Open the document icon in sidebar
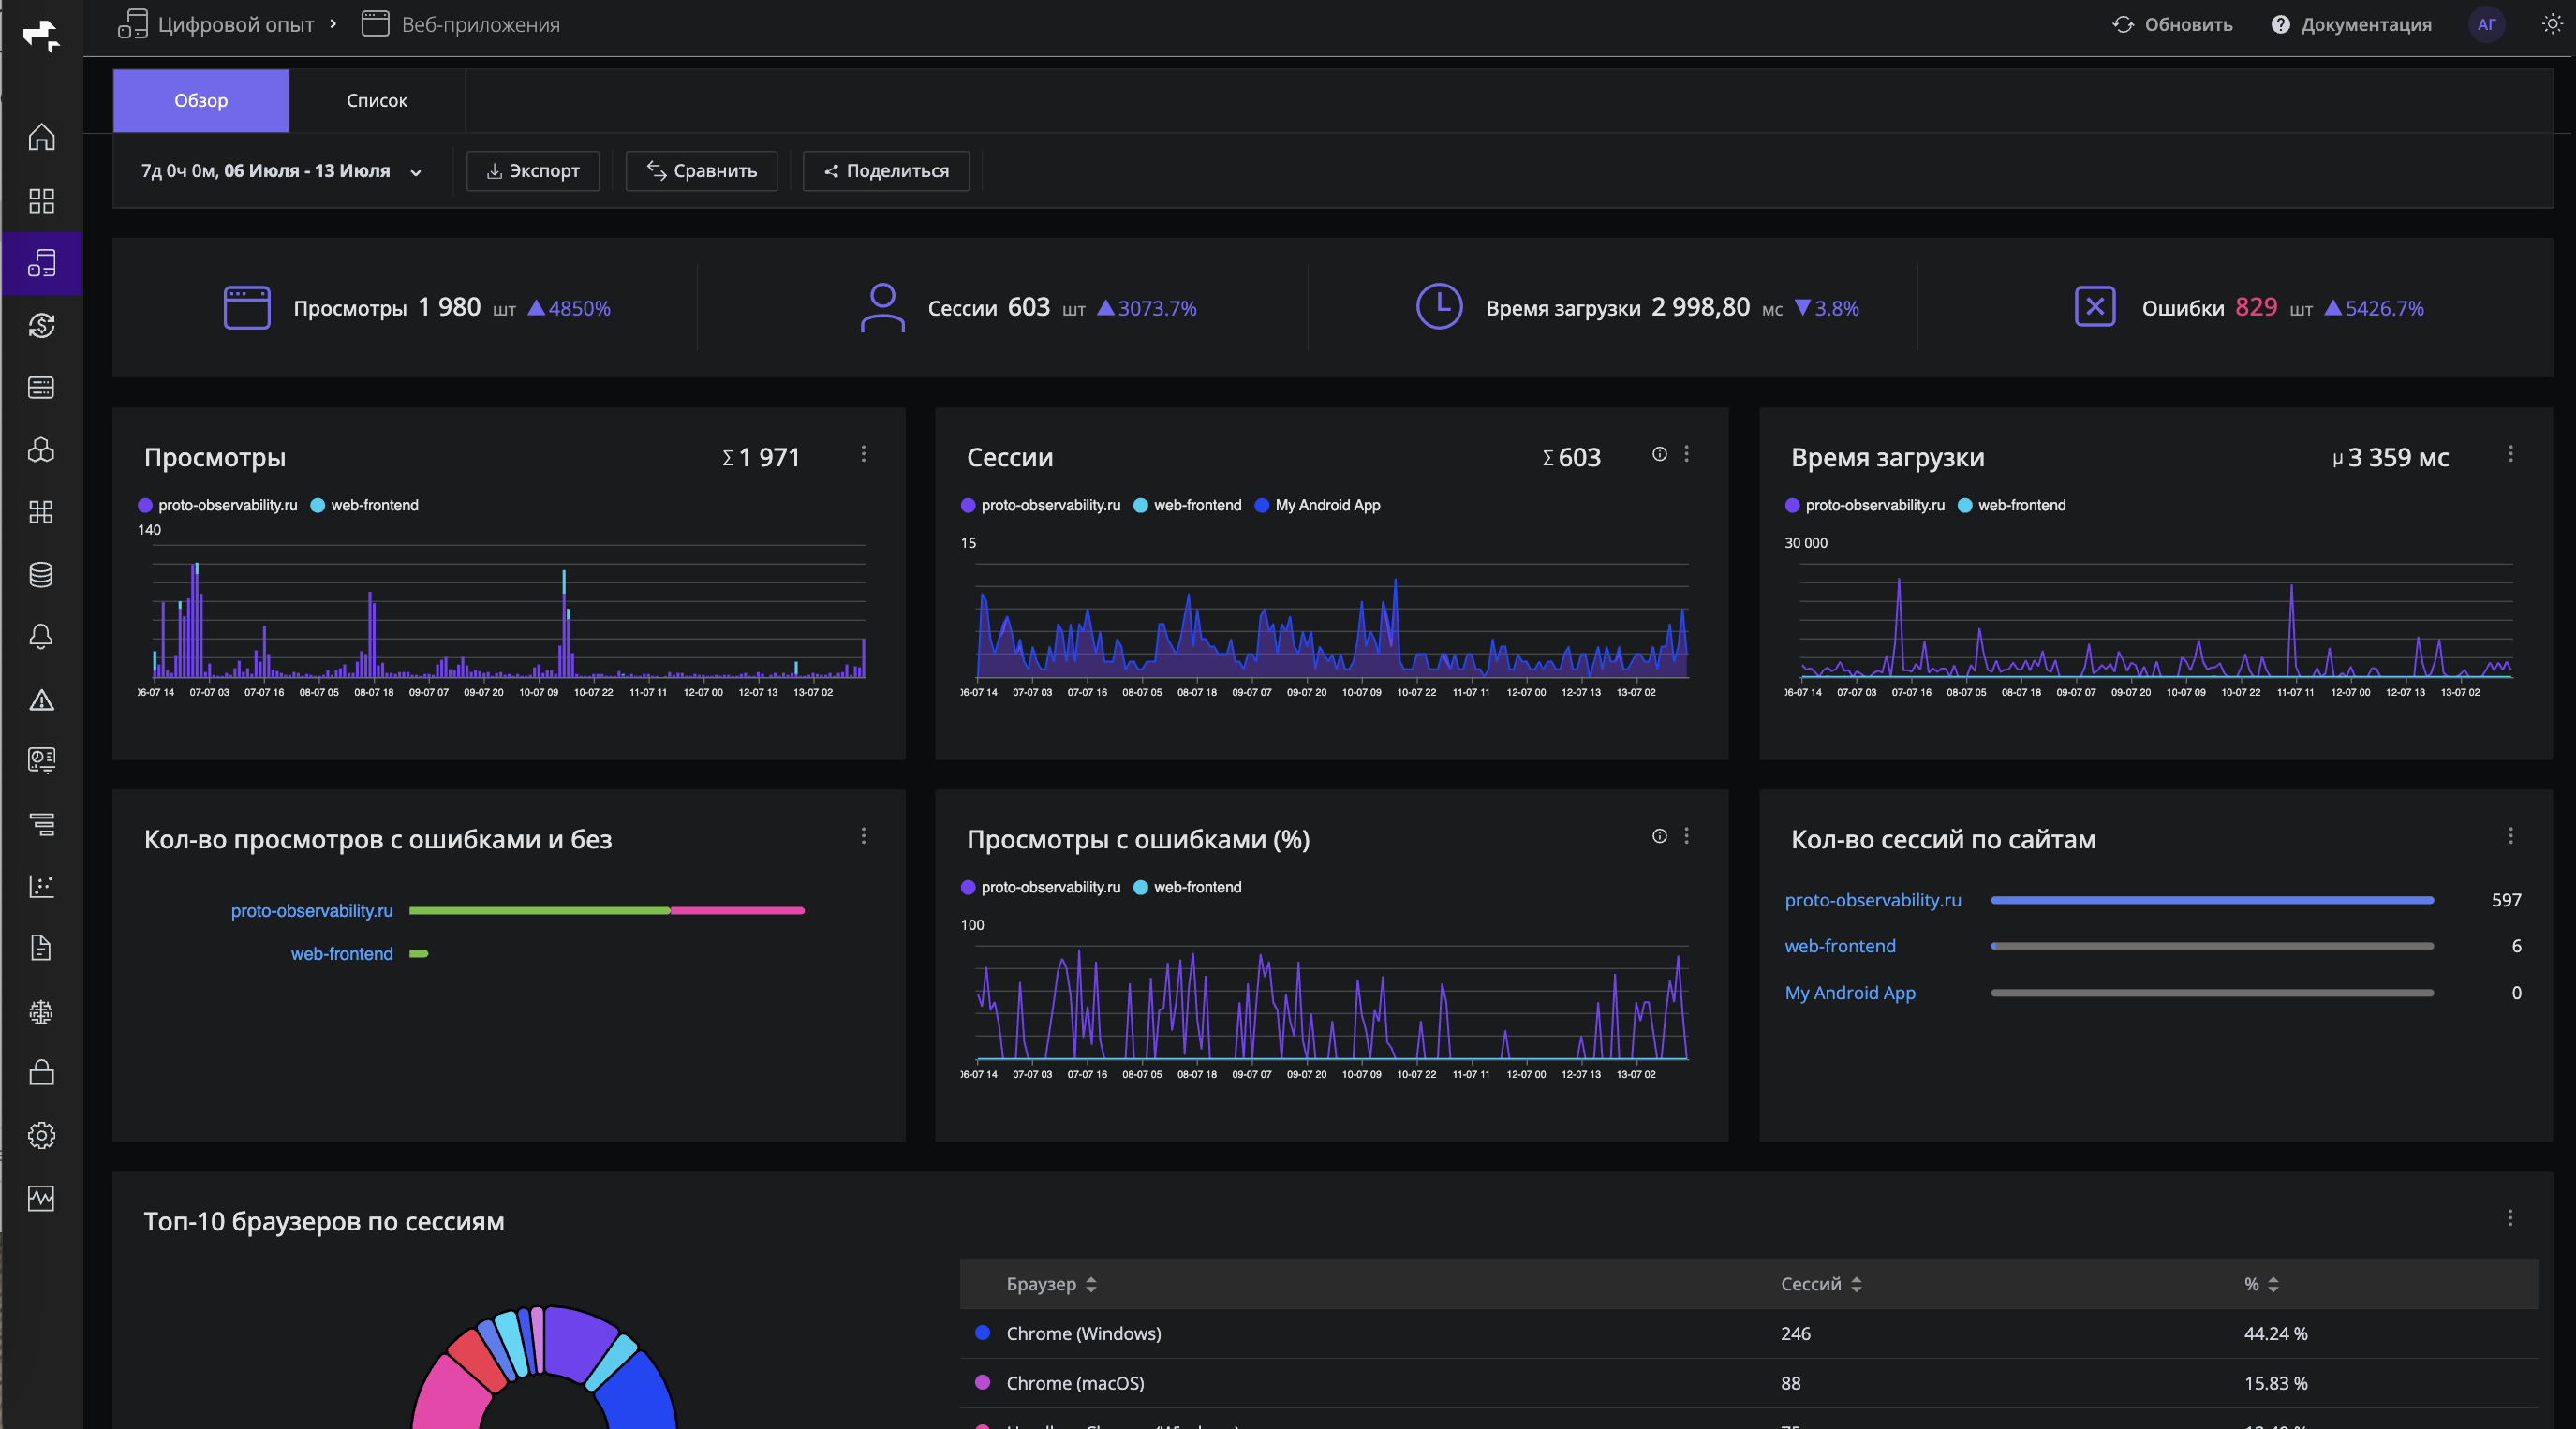The width and height of the screenshot is (2576, 1429). pos(41,948)
